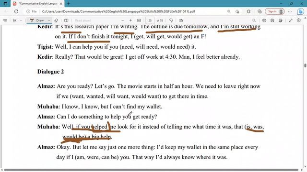Open a new browser tab
Viewport: 307px width, 172px height.
pyautogui.click(x=69, y=3)
